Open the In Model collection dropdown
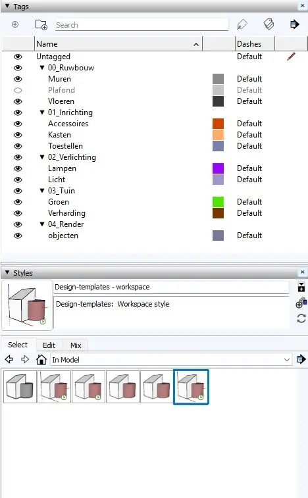Image resolution: width=308 pixels, height=498 pixels. [x=287, y=360]
